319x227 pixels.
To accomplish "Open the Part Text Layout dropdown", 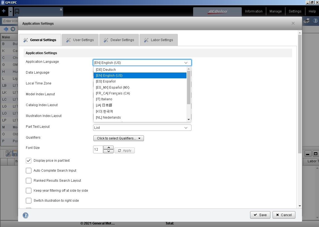I will tap(142, 128).
